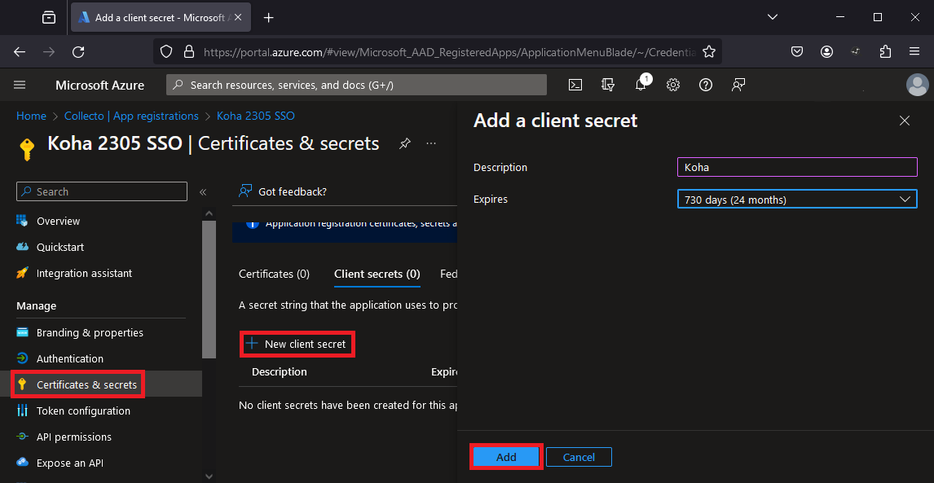Click the Add button
The image size is (934, 483).
[506, 458]
